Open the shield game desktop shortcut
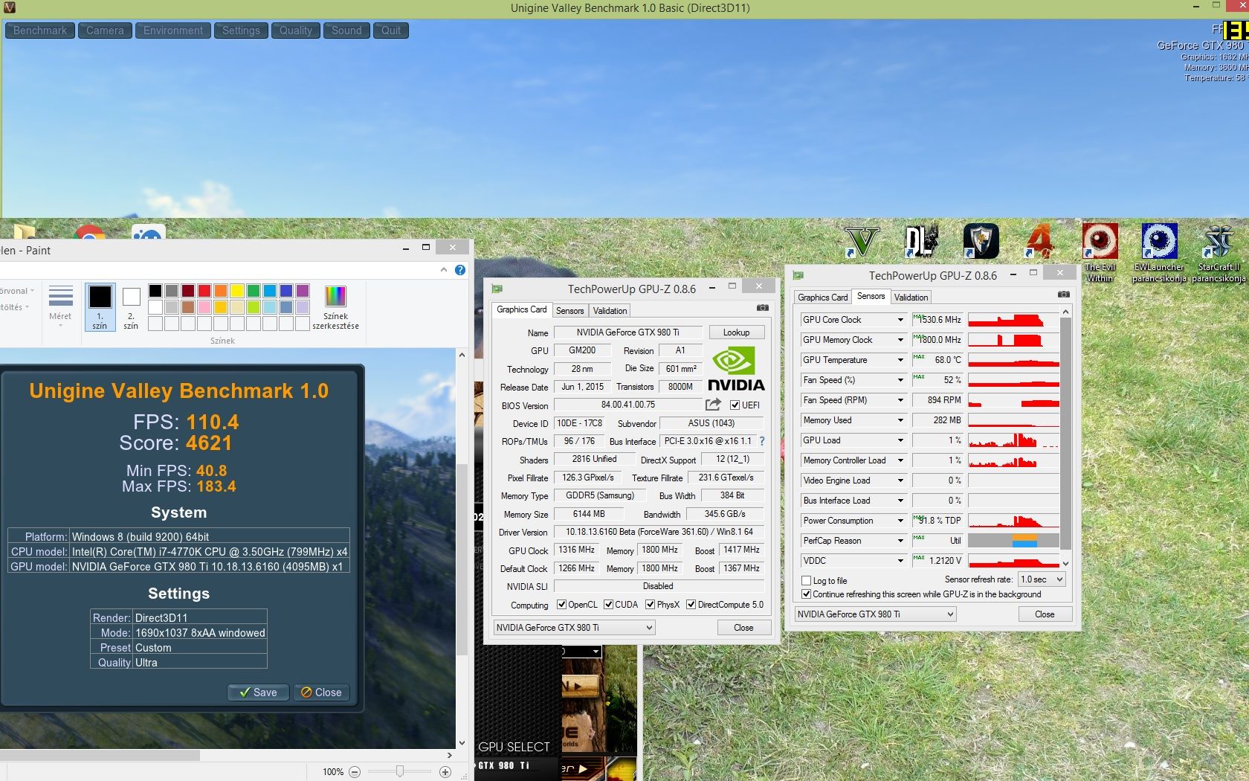Screen dimensions: 1249x781 pyautogui.click(x=981, y=242)
